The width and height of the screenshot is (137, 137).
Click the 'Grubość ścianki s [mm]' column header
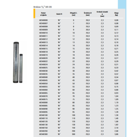click(102, 14)
